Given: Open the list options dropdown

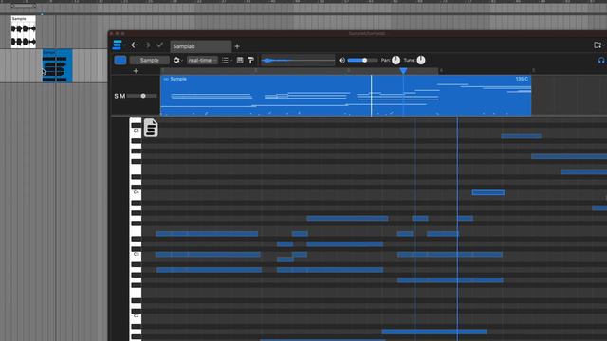Looking at the screenshot, I should coord(227,61).
